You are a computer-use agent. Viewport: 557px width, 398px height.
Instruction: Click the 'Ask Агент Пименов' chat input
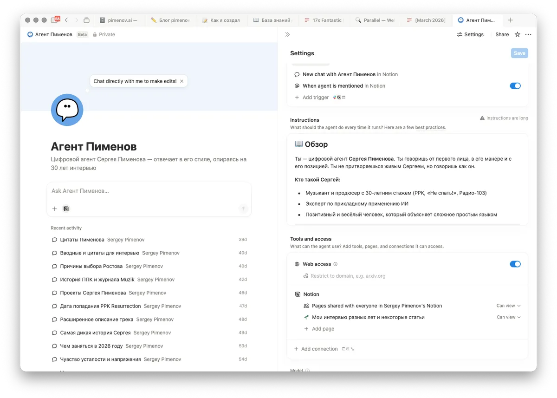coord(149,191)
